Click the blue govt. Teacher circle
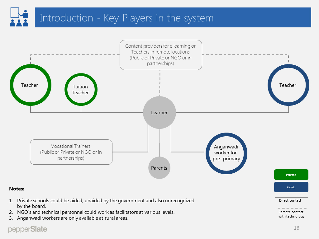 click(288, 85)
